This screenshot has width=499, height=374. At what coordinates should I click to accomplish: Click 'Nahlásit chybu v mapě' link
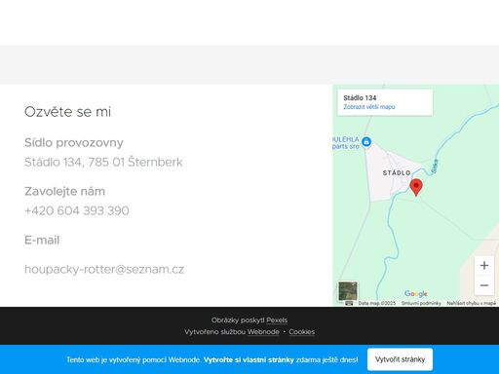tap(472, 303)
